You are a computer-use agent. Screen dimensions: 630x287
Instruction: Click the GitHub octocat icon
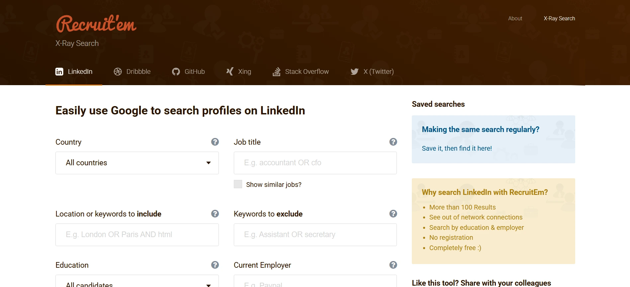pyautogui.click(x=176, y=72)
